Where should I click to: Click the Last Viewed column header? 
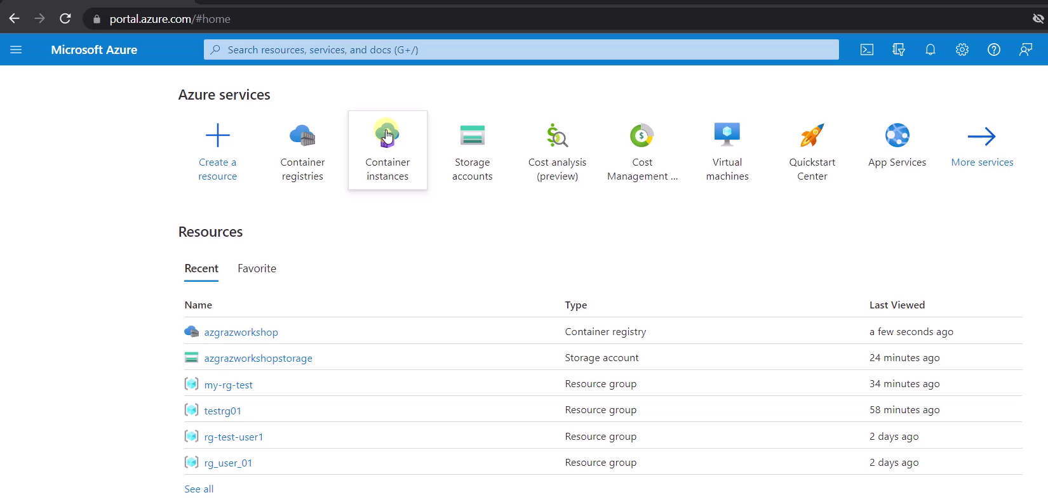click(x=897, y=305)
